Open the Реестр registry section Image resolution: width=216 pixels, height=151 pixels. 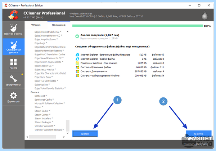13,64
